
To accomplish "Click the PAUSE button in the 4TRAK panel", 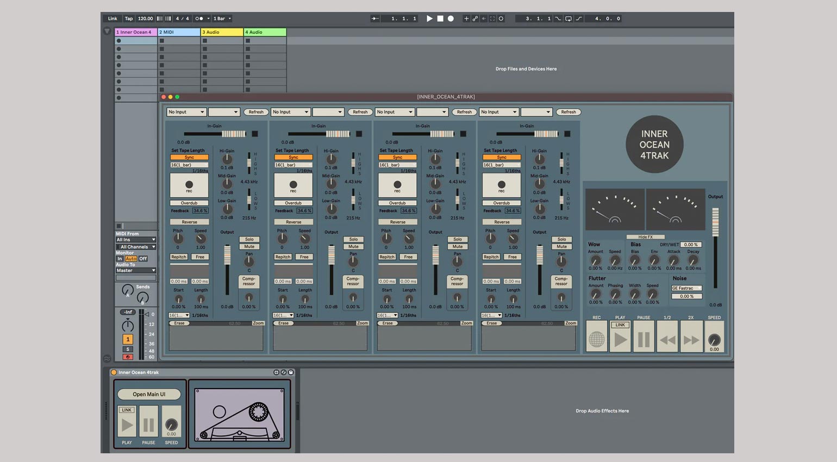I will click(644, 339).
